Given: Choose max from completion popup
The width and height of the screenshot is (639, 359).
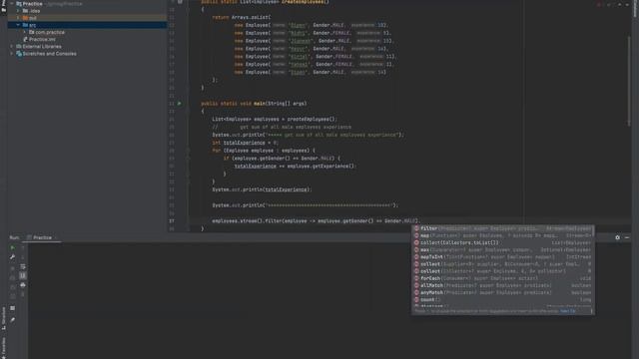Looking at the screenshot, I should [502, 250].
